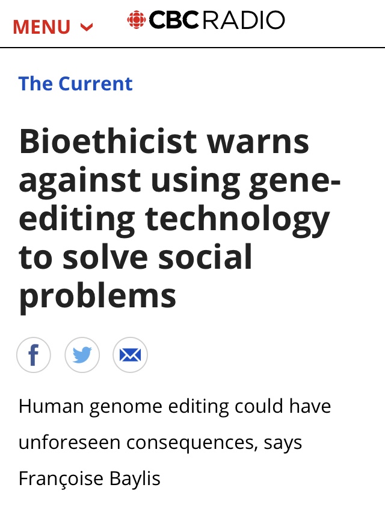Click "against using gene-" headline line

pos(179,180)
